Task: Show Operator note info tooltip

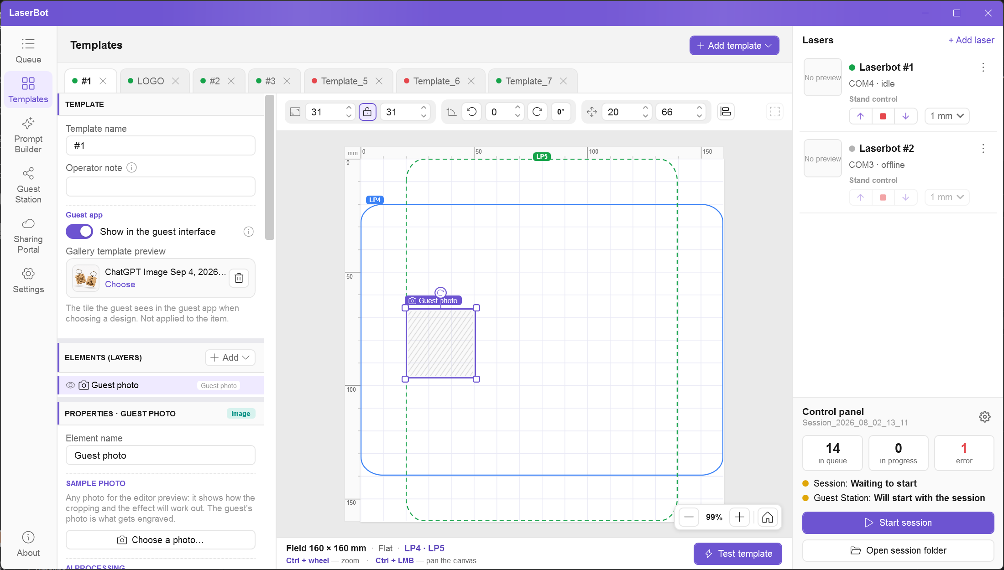Action: pyautogui.click(x=131, y=168)
